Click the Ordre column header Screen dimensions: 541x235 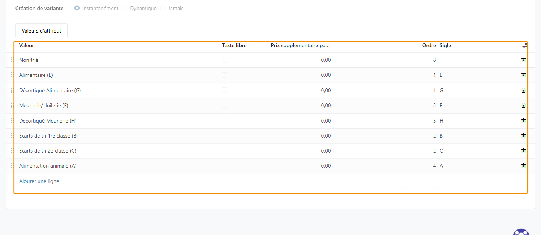point(429,46)
